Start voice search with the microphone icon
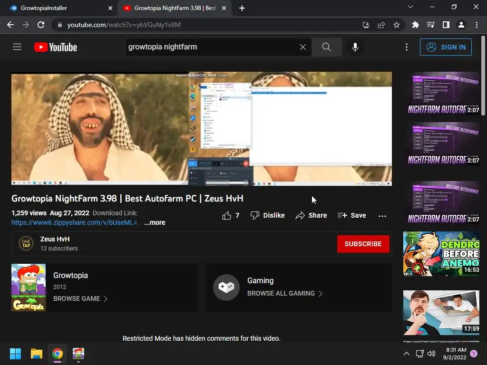This screenshot has width=487, height=365. [x=355, y=47]
